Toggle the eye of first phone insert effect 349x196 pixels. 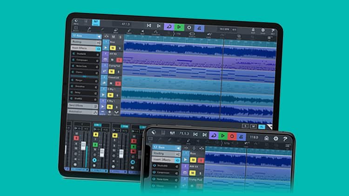pos(154,165)
